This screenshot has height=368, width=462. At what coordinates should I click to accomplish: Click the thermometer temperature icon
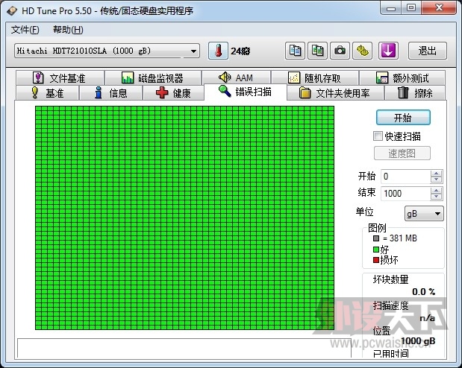coord(218,51)
